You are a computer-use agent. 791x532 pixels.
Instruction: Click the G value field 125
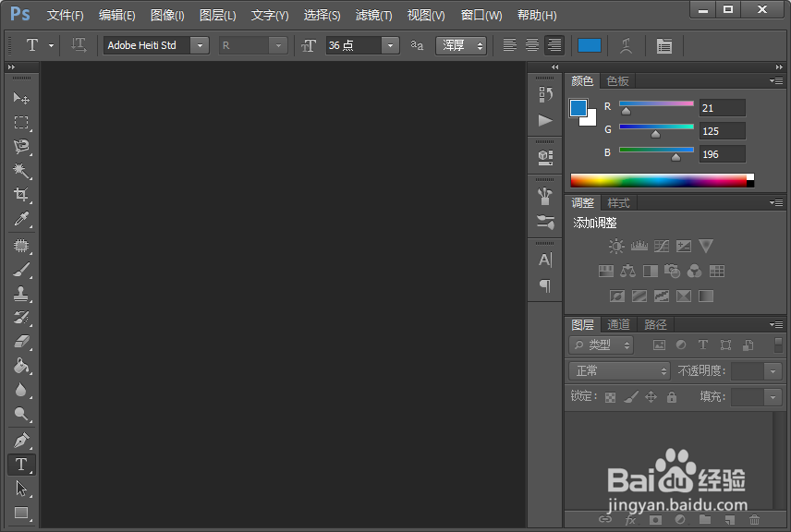click(723, 131)
